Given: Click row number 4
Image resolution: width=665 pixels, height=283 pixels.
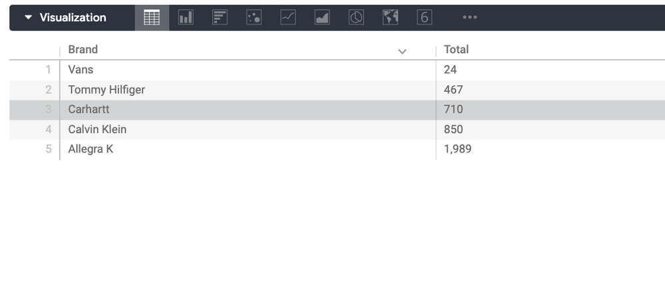Looking at the screenshot, I should click(49, 129).
